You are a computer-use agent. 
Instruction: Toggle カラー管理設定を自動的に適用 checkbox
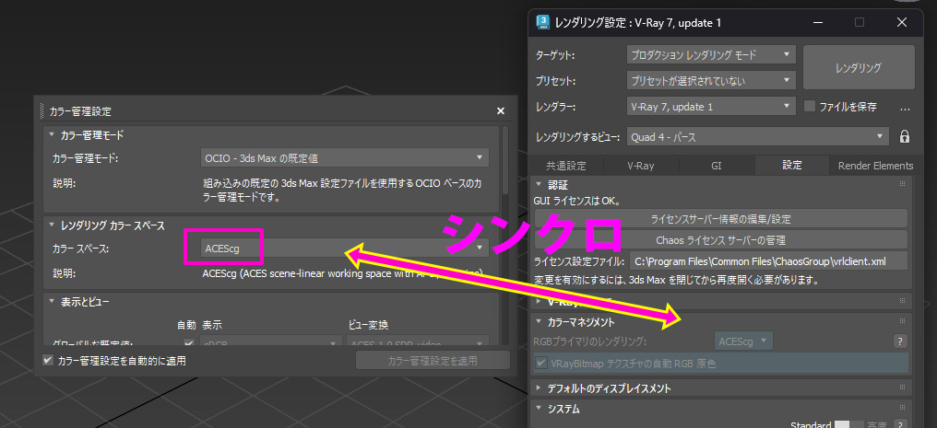click(x=48, y=361)
